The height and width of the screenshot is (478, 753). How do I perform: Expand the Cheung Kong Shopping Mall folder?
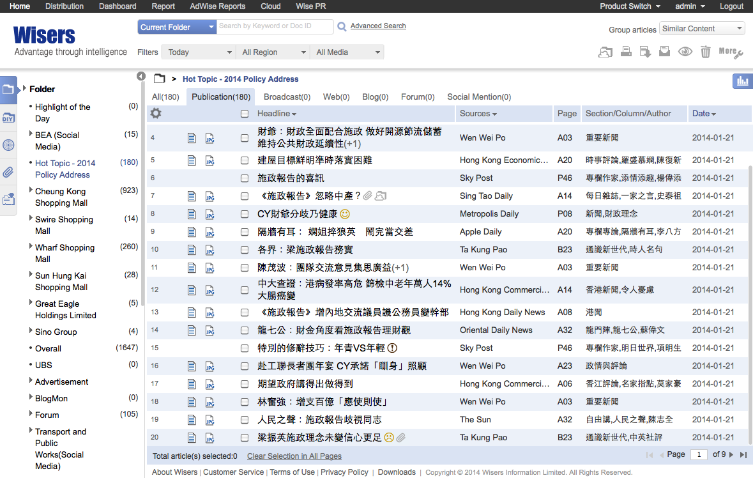31,190
